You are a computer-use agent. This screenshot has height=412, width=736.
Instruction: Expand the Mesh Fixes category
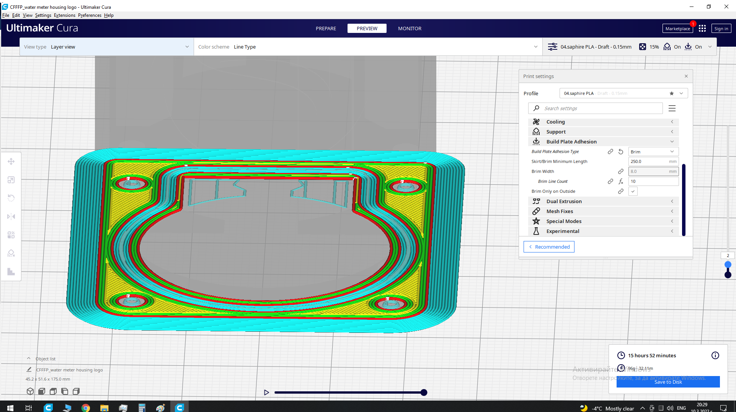(x=603, y=211)
